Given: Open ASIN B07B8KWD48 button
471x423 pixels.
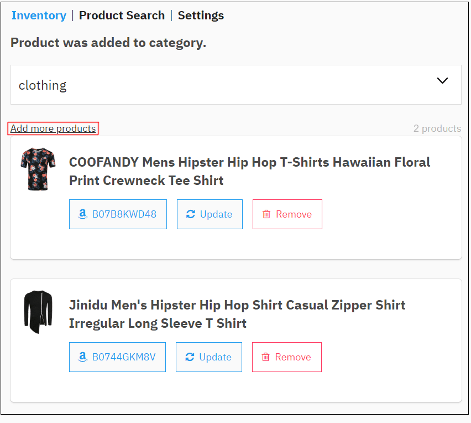Looking at the screenshot, I should click(x=118, y=214).
